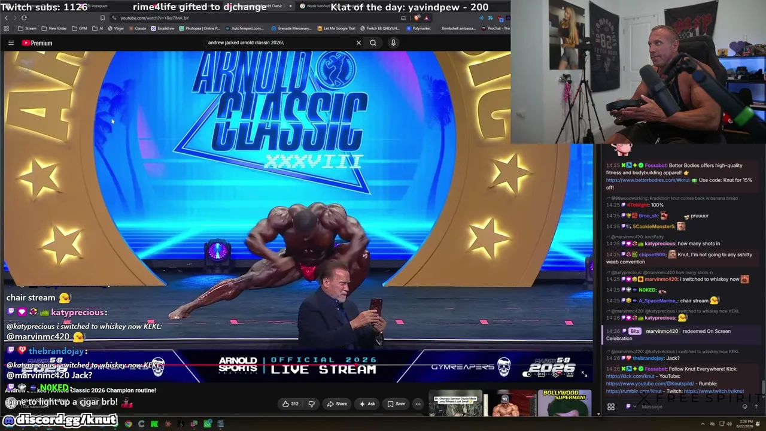
Task: Open the YouTube guide hamburger menu
Action: pyautogui.click(x=11, y=43)
